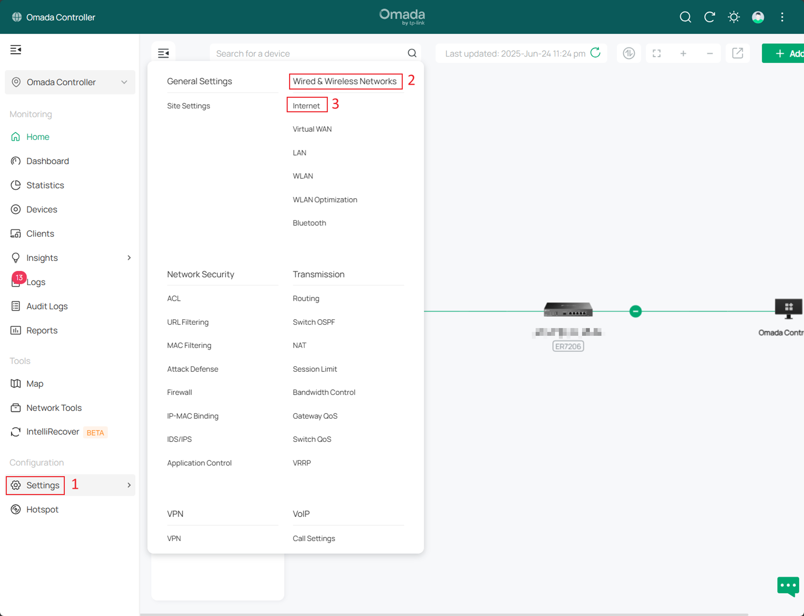This screenshot has height=616, width=804.
Task: Open Attack Defense settings
Action: (193, 369)
